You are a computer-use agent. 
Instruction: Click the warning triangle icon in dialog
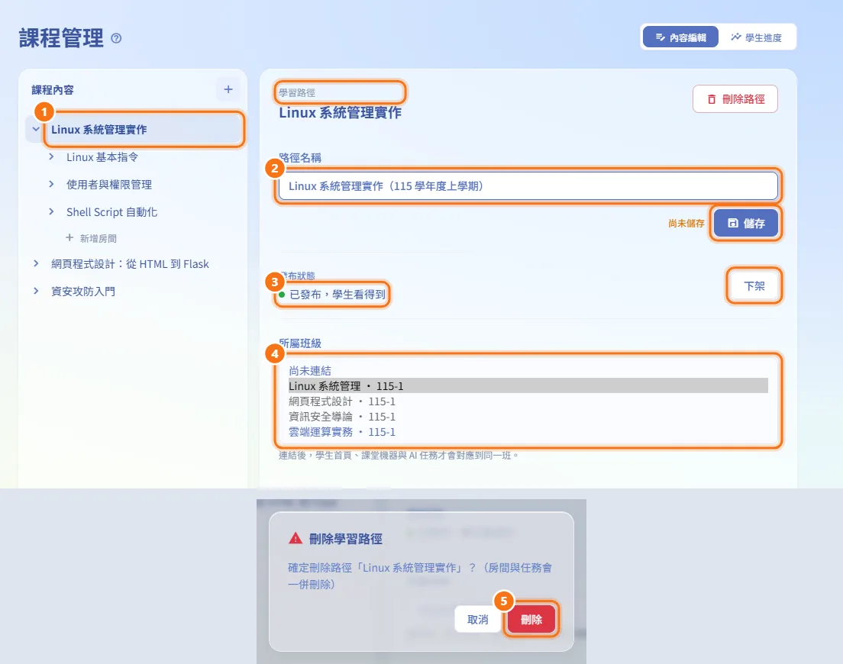[x=296, y=538]
